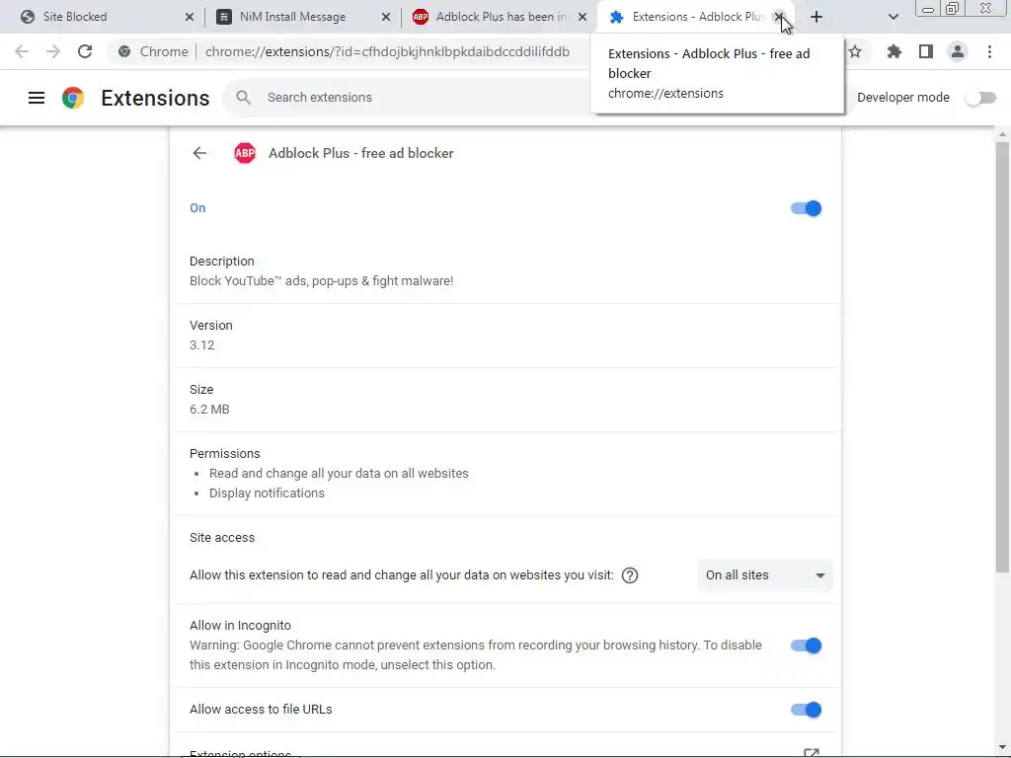1011x758 pixels.
Task: Bookmark this page with the star icon
Action: click(x=855, y=51)
